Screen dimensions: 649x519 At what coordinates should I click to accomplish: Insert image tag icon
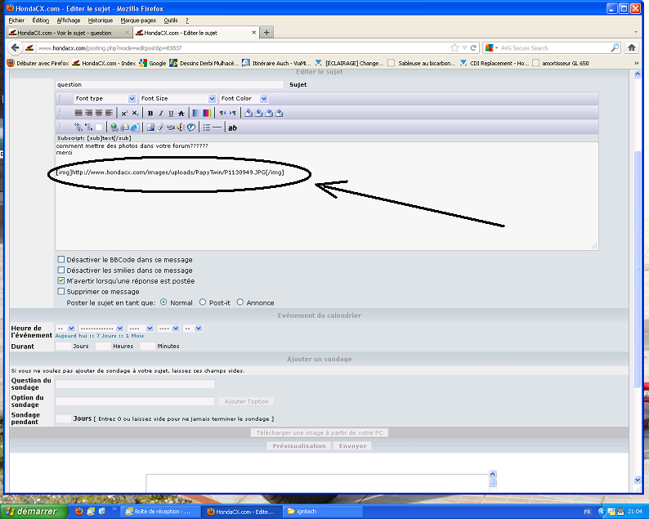[x=150, y=128]
